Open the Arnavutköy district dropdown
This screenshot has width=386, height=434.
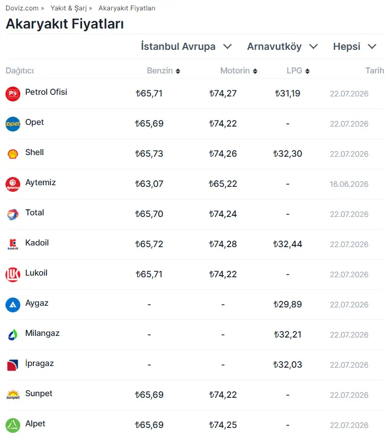coord(283,47)
